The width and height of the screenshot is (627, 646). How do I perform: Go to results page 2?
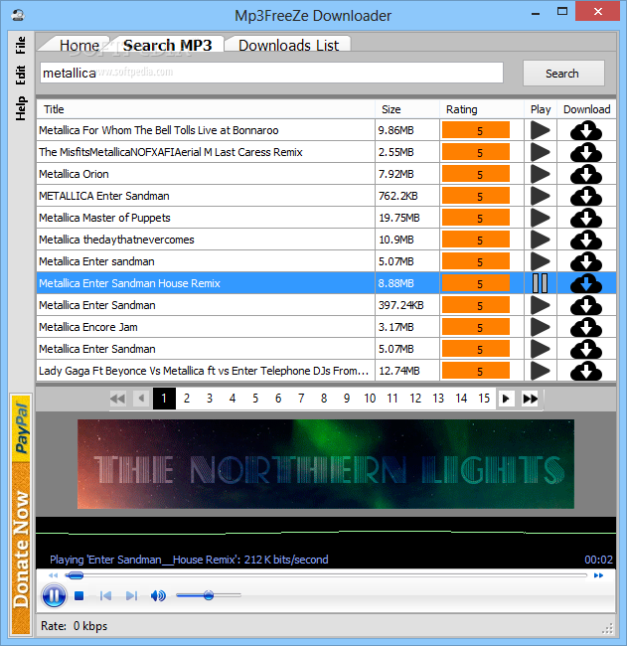pos(187,399)
